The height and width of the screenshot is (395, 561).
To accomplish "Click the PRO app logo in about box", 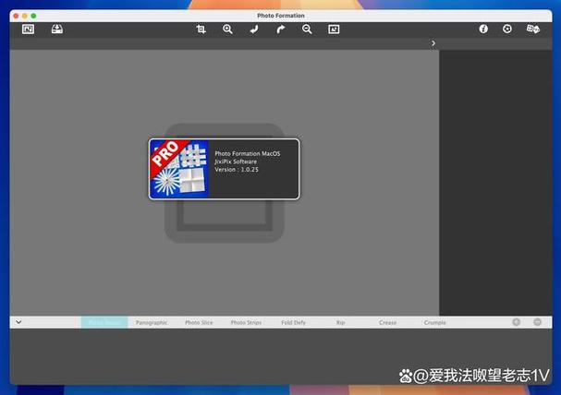I will [x=179, y=169].
